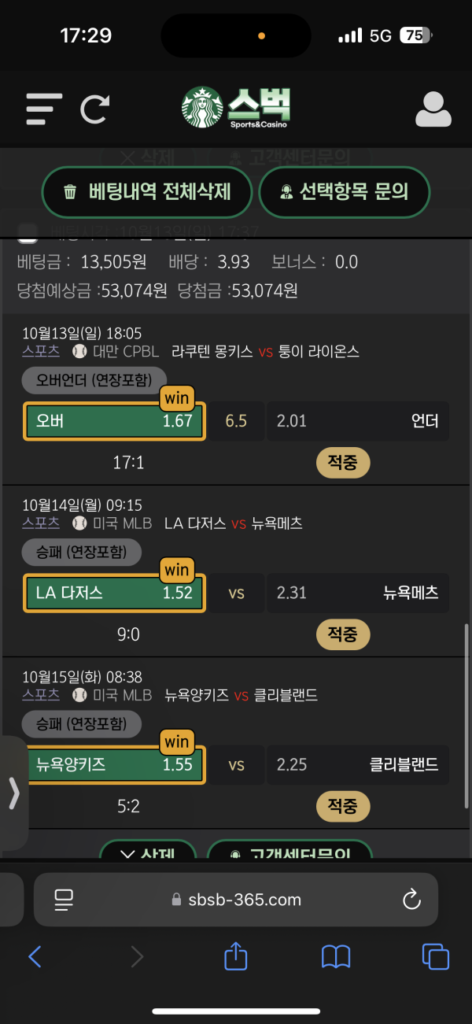The image size is (472, 1024).
Task: Select the 뉴욕메츠 2.31 pick
Action: click(358, 593)
